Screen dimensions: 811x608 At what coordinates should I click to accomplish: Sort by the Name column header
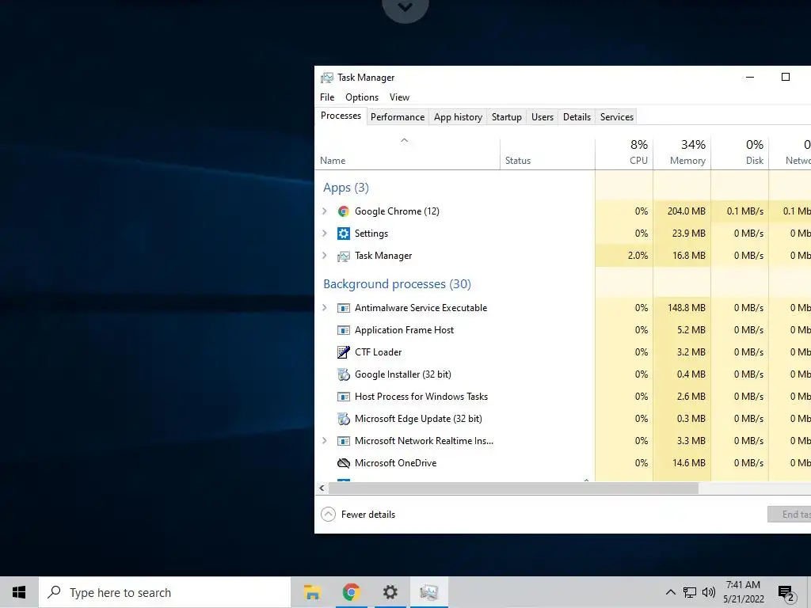click(407, 154)
